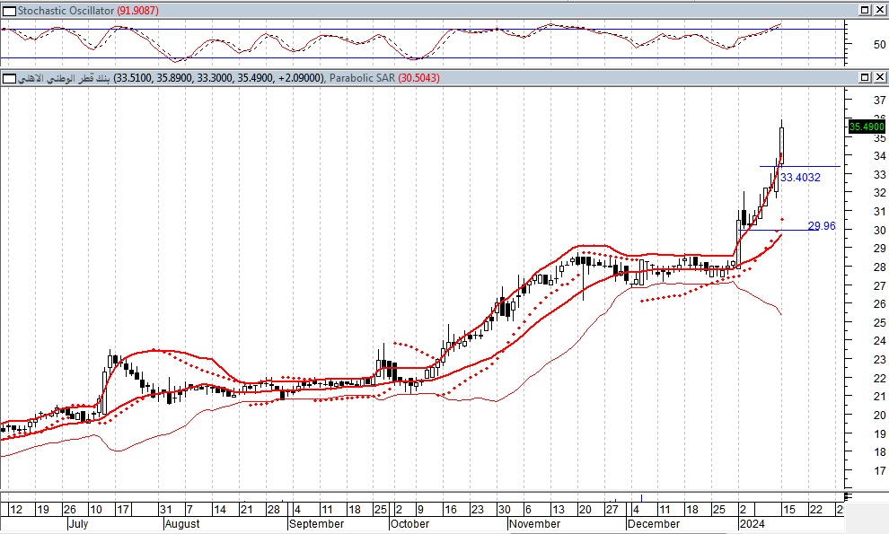Screen dimensions: 889x534
Task: Click the December label on date axis
Action: (x=654, y=523)
